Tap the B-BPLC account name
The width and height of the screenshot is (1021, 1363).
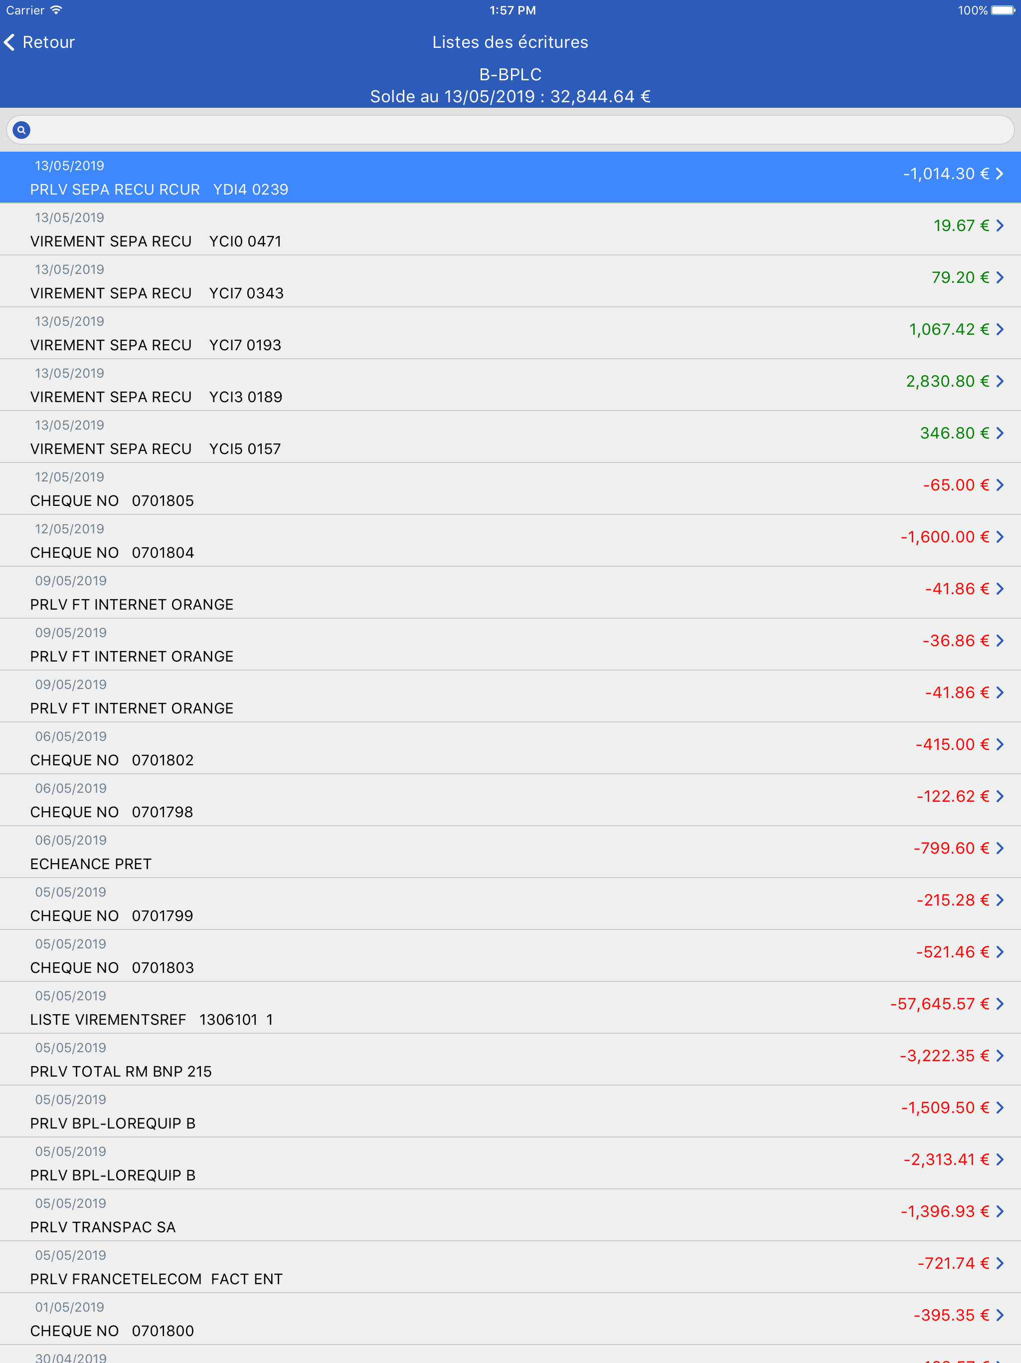click(510, 74)
